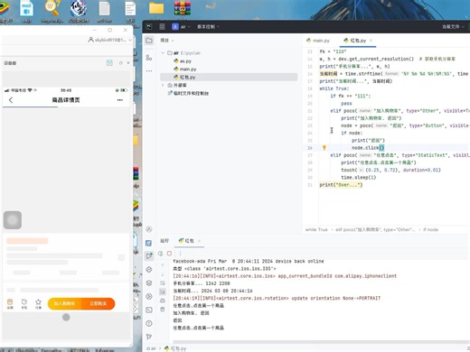Image resolution: width=470 pixels, height=352 pixels.
Task: Show more tool windows ellipsis in left sidebar
Action: point(149,71)
